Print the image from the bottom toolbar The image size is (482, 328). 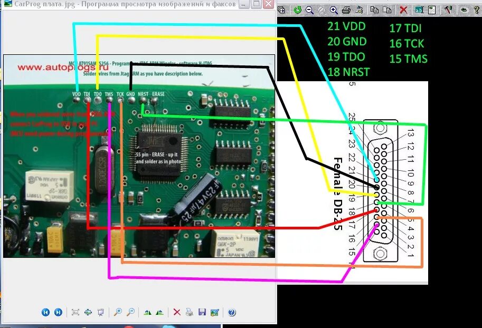(190, 312)
